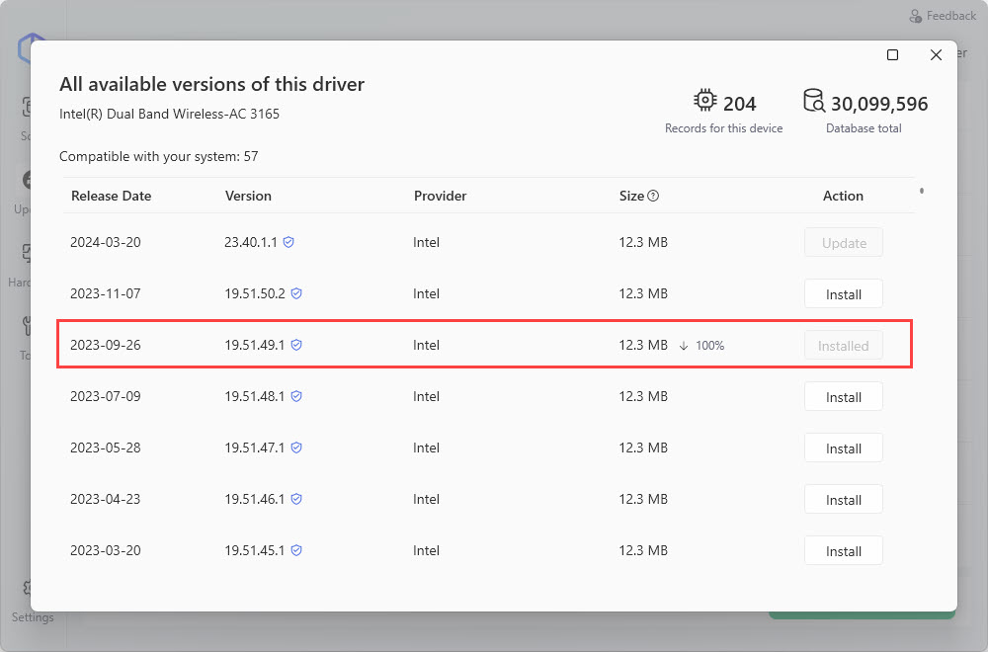Click the shield badge next to 19.51.49.1
Image resolution: width=988 pixels, height=652 pixels.
click(x=295, y=345)
